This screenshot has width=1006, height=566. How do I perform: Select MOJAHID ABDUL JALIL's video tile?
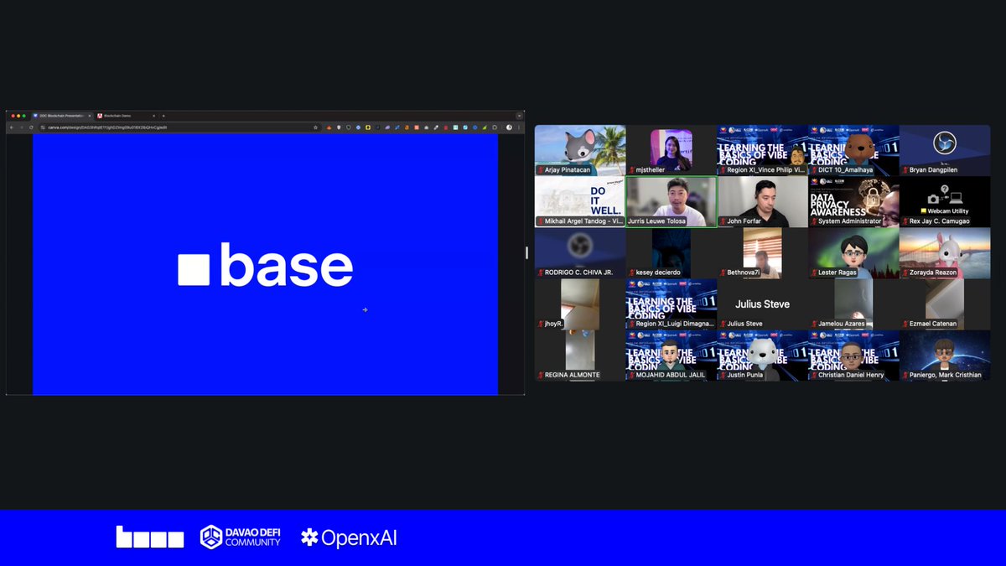coord(672,355)
